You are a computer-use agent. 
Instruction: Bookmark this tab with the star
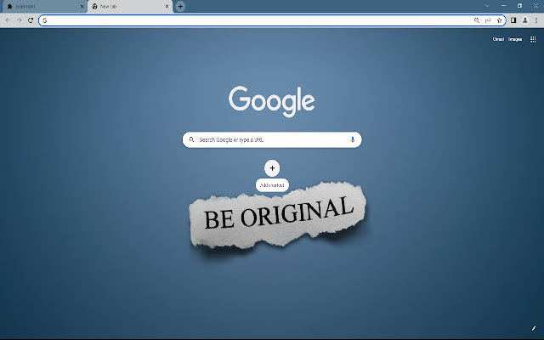click(499, 20)
